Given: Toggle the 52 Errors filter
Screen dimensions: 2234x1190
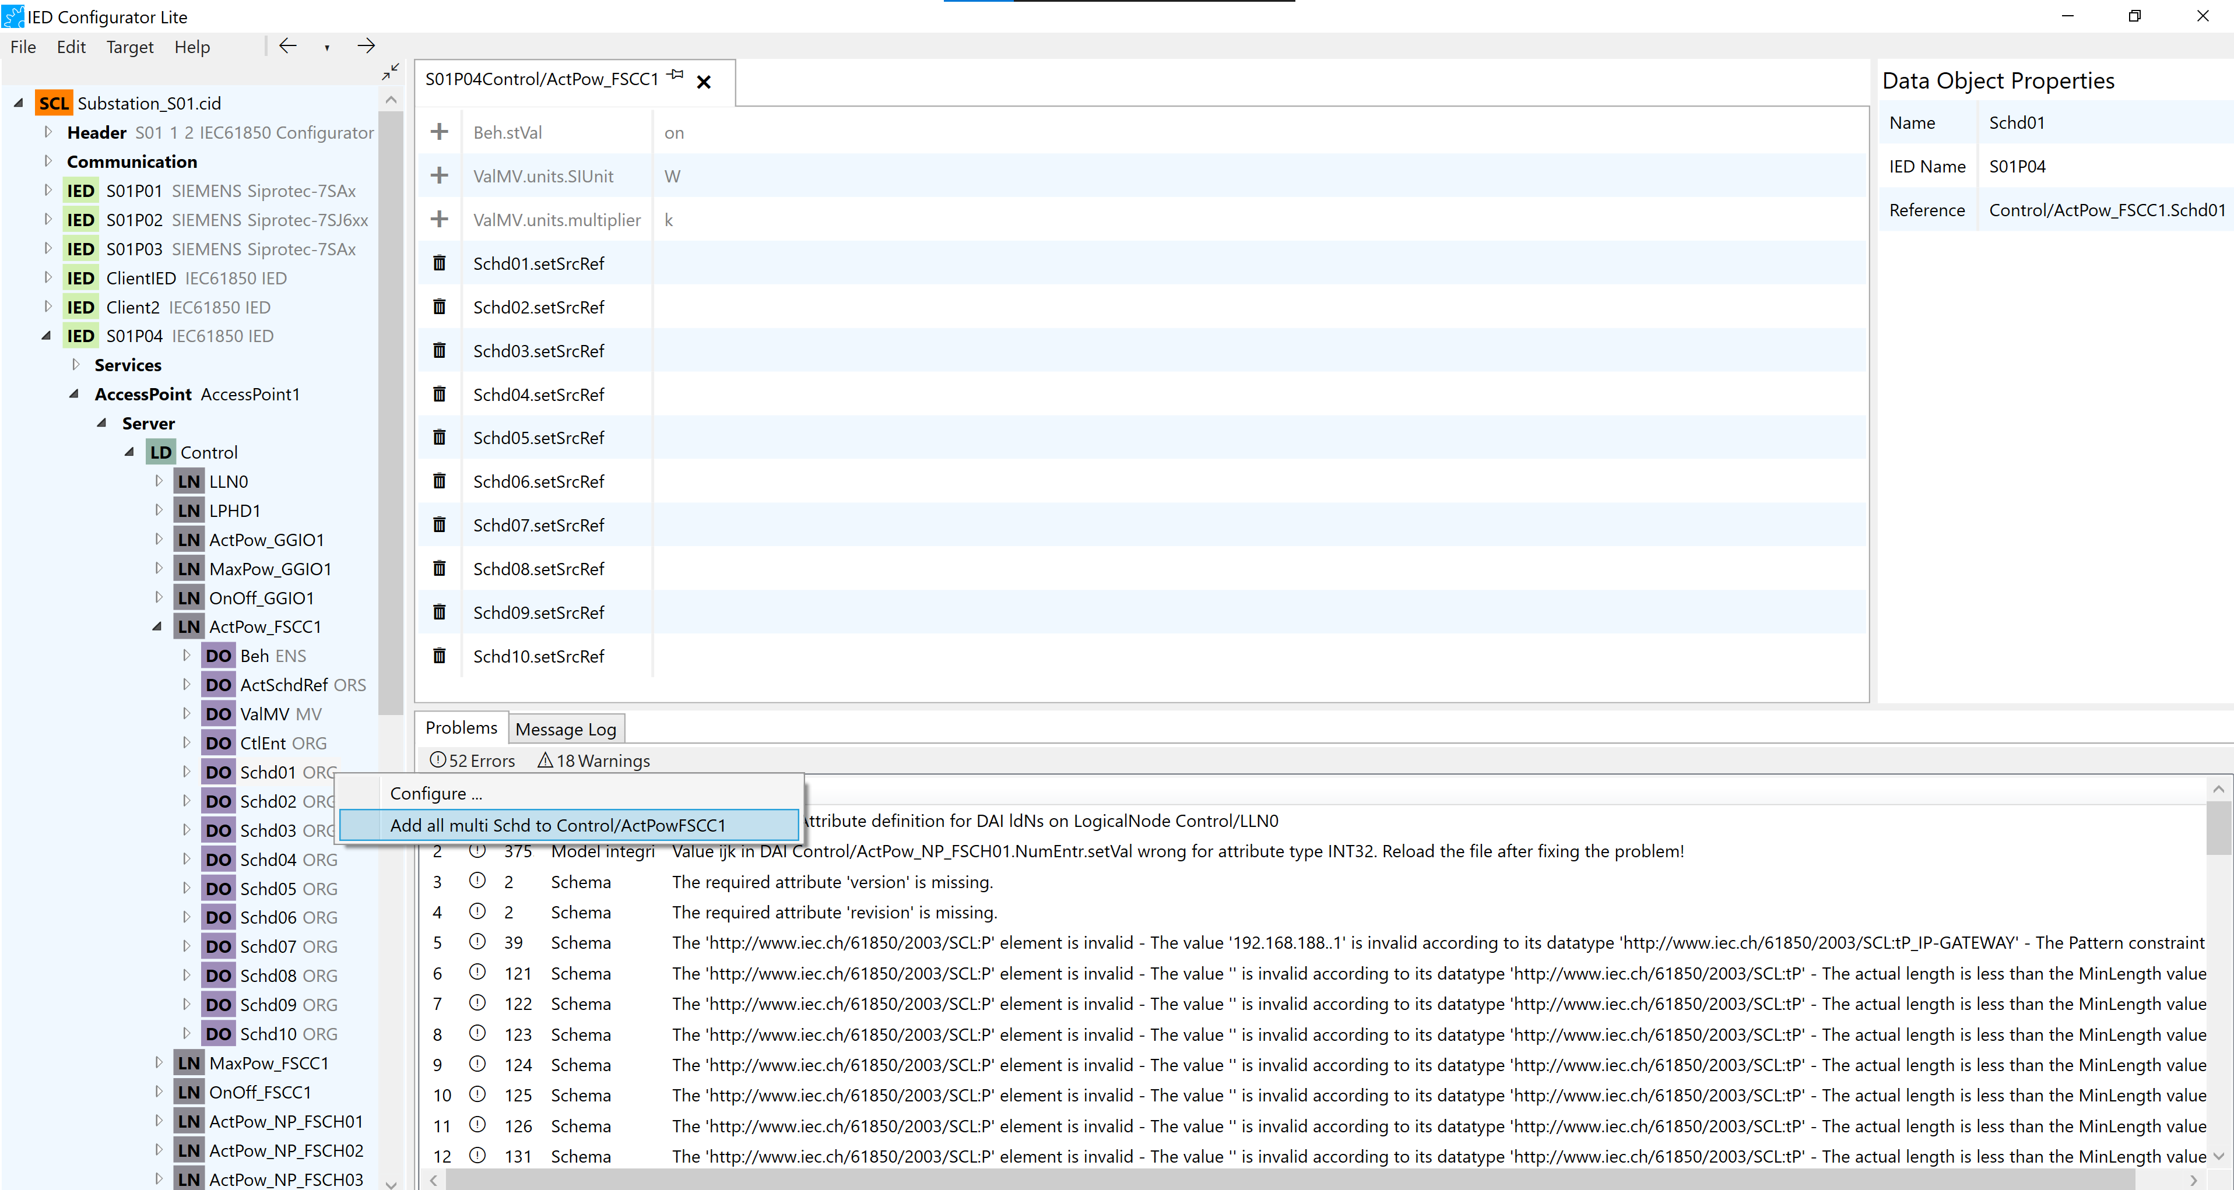Looking at the screenshot, I should point(473,761).
